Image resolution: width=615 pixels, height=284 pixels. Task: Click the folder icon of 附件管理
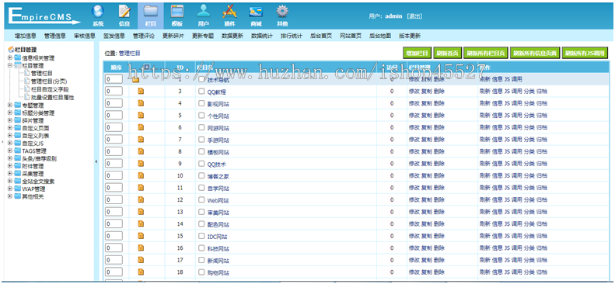17,166
